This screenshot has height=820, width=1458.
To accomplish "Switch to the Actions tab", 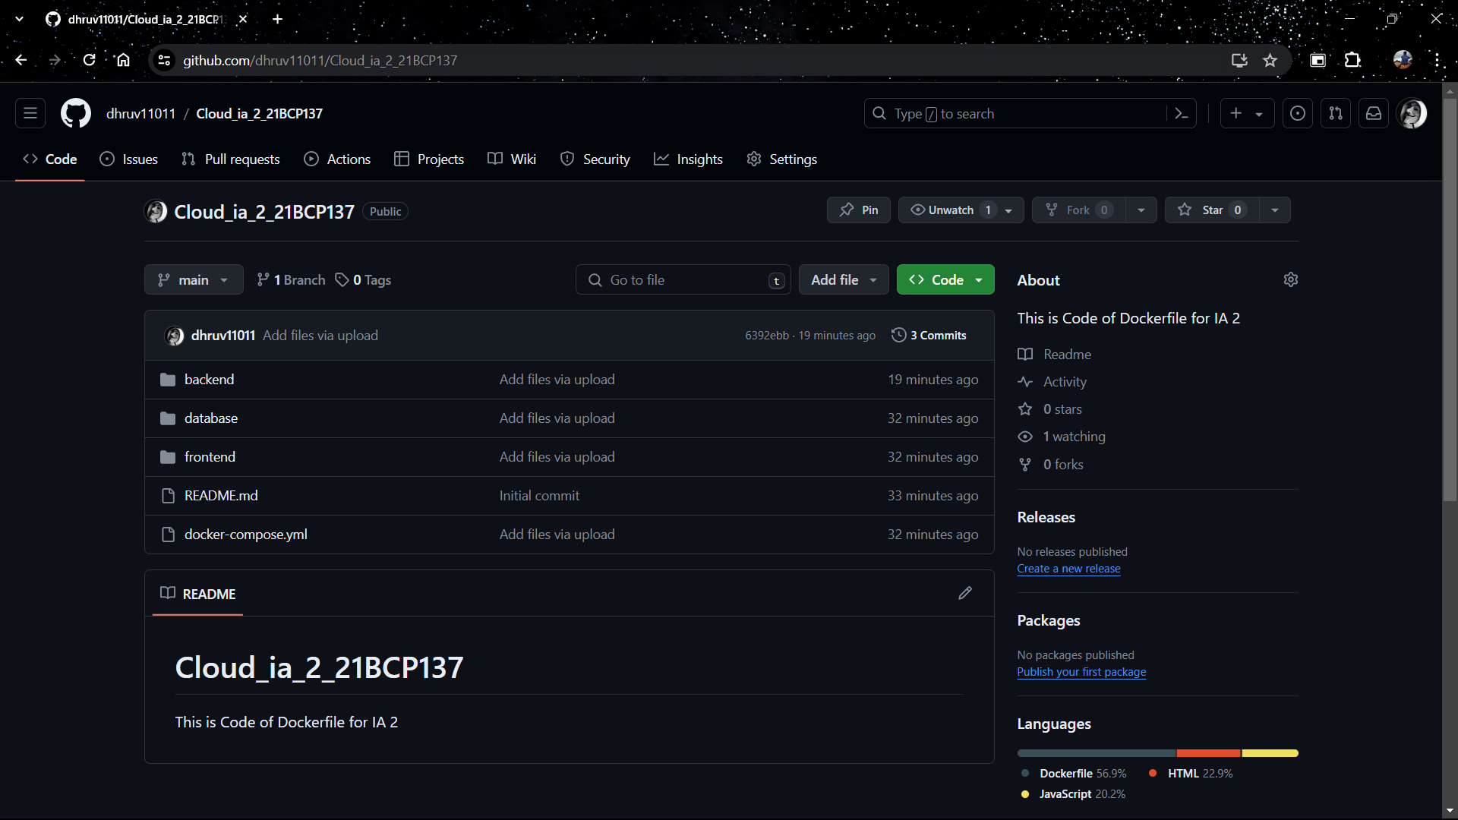I will (x=338, y=159).
